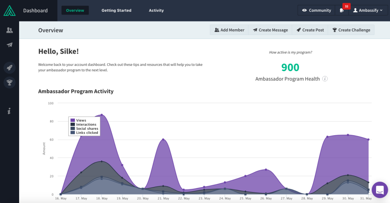Select the Overview tab

pyautogui.click(x=75, y=11)
